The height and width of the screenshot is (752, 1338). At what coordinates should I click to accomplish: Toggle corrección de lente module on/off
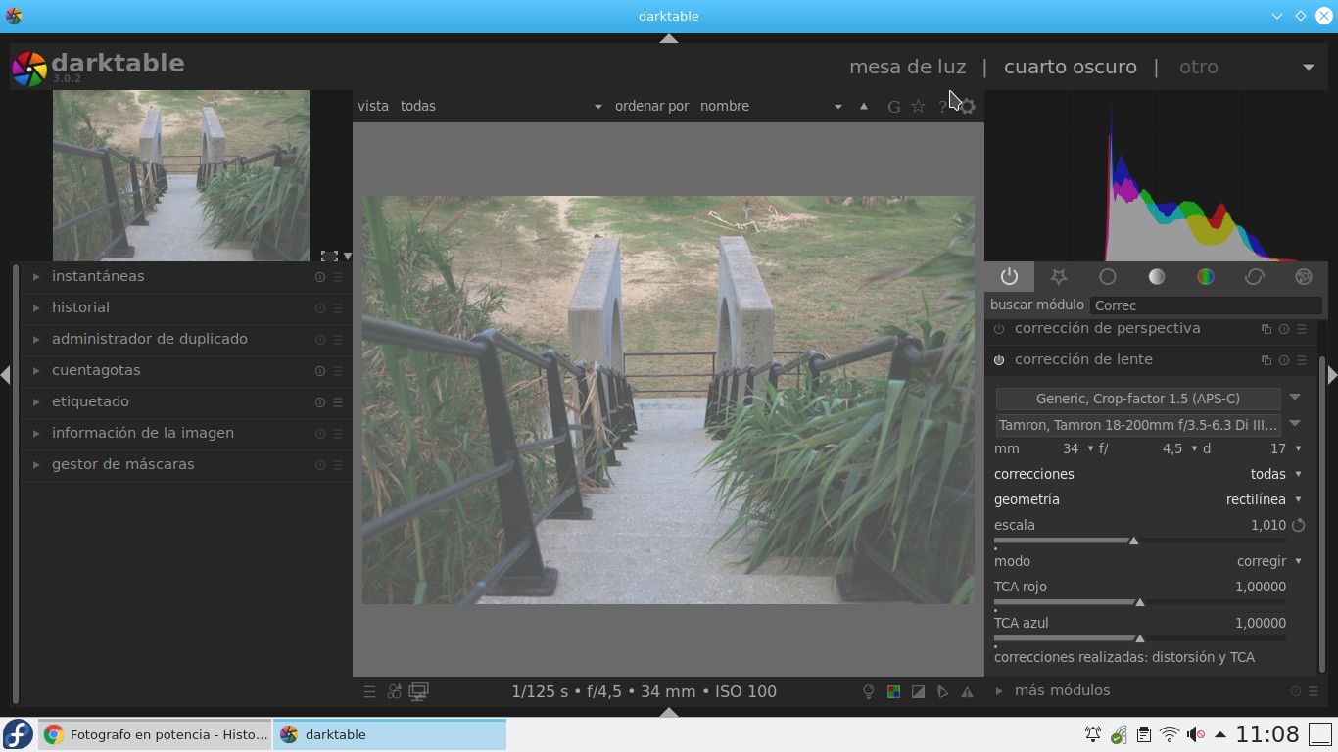(x=999, y=360)
